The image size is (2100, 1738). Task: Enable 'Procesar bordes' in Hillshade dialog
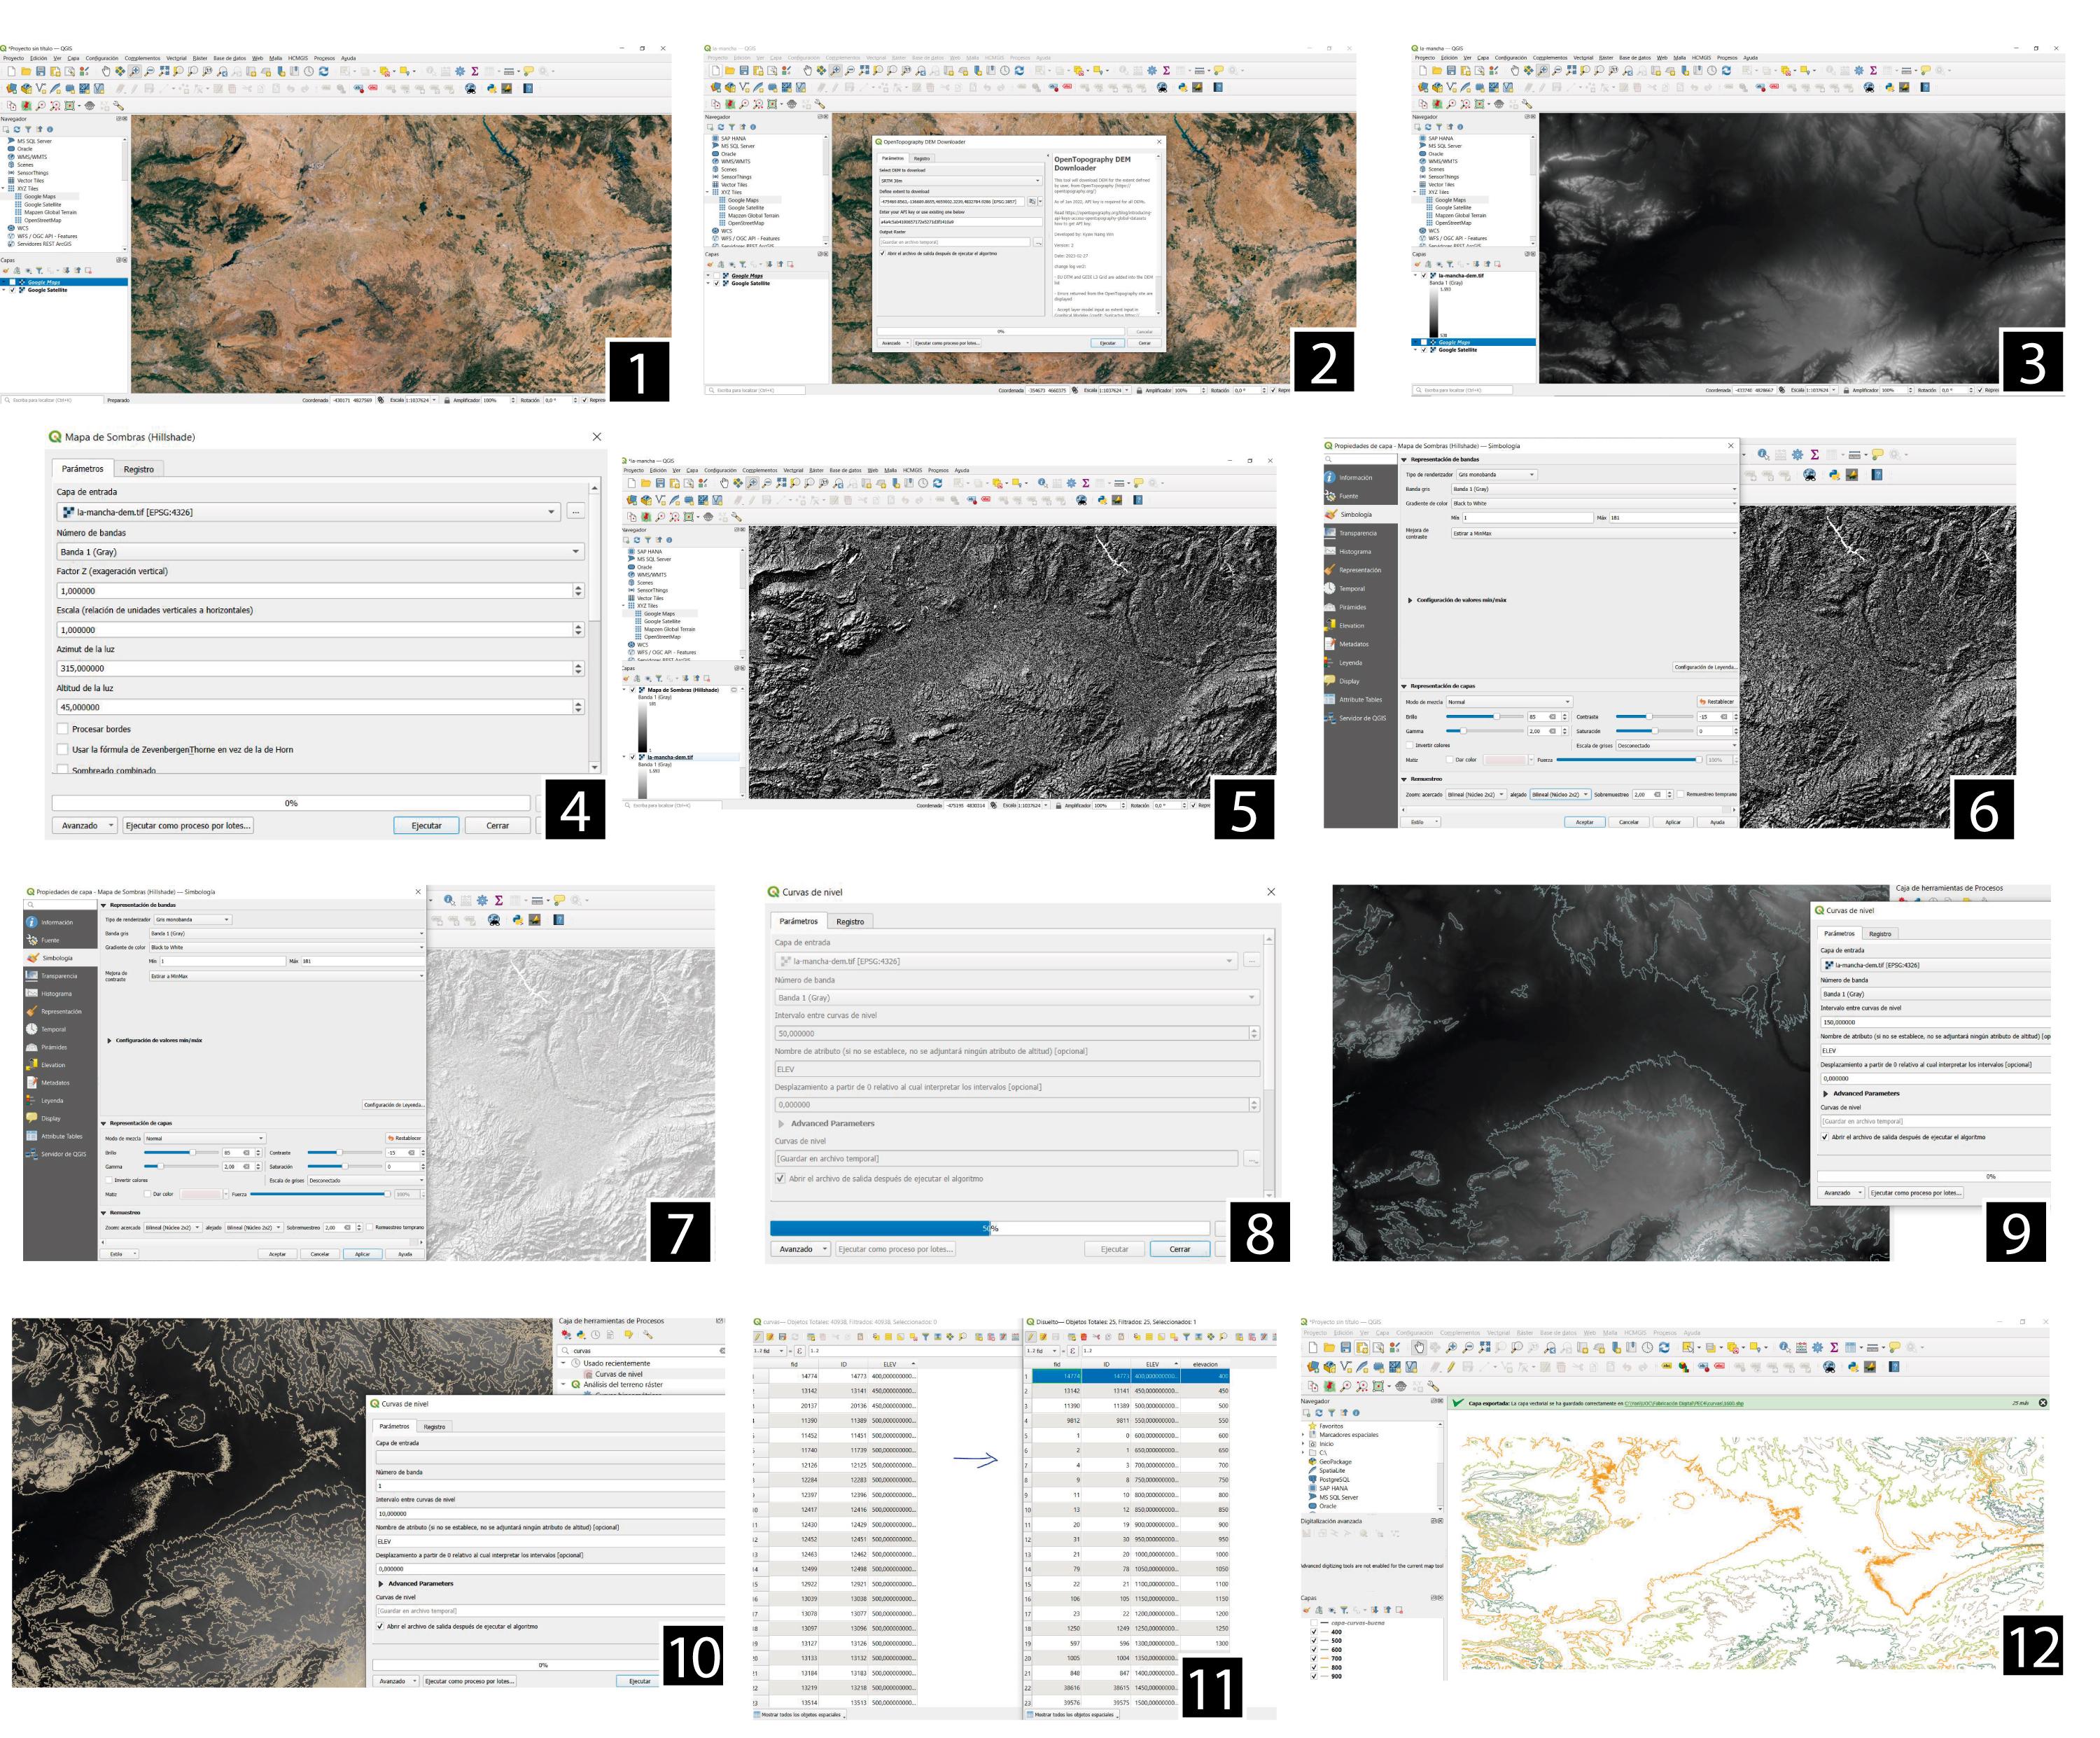(x=63, y=730)
